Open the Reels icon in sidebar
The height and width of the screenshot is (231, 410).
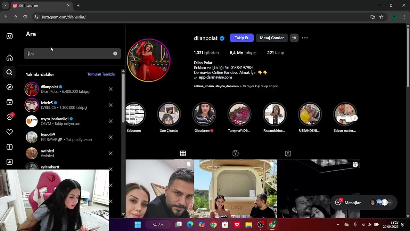10,102
